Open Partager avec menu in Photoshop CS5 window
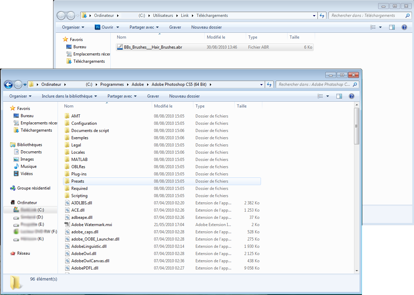Image resolution: width=414 pixels, height=295 pixels. [122, 96]
